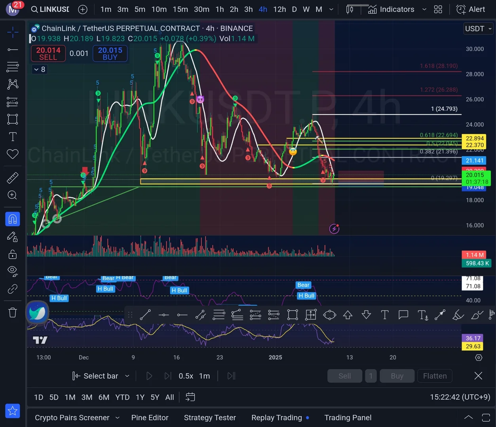
Task: Expand the timeframe intervals dropdown arrow
Action: coord(331,9)
